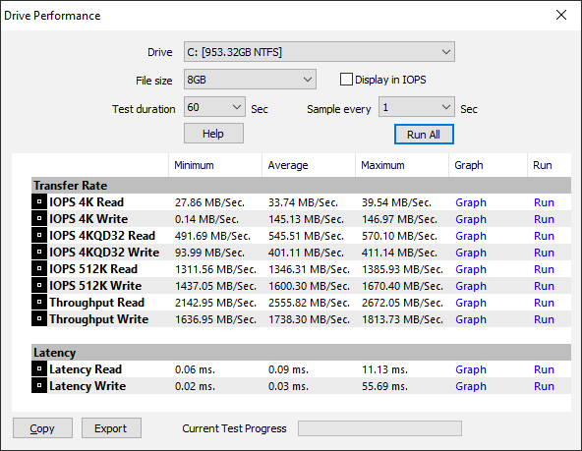
Task: Click the 1311.56 MB/Sec. minimum value
Action: click(x=215, y=269)
